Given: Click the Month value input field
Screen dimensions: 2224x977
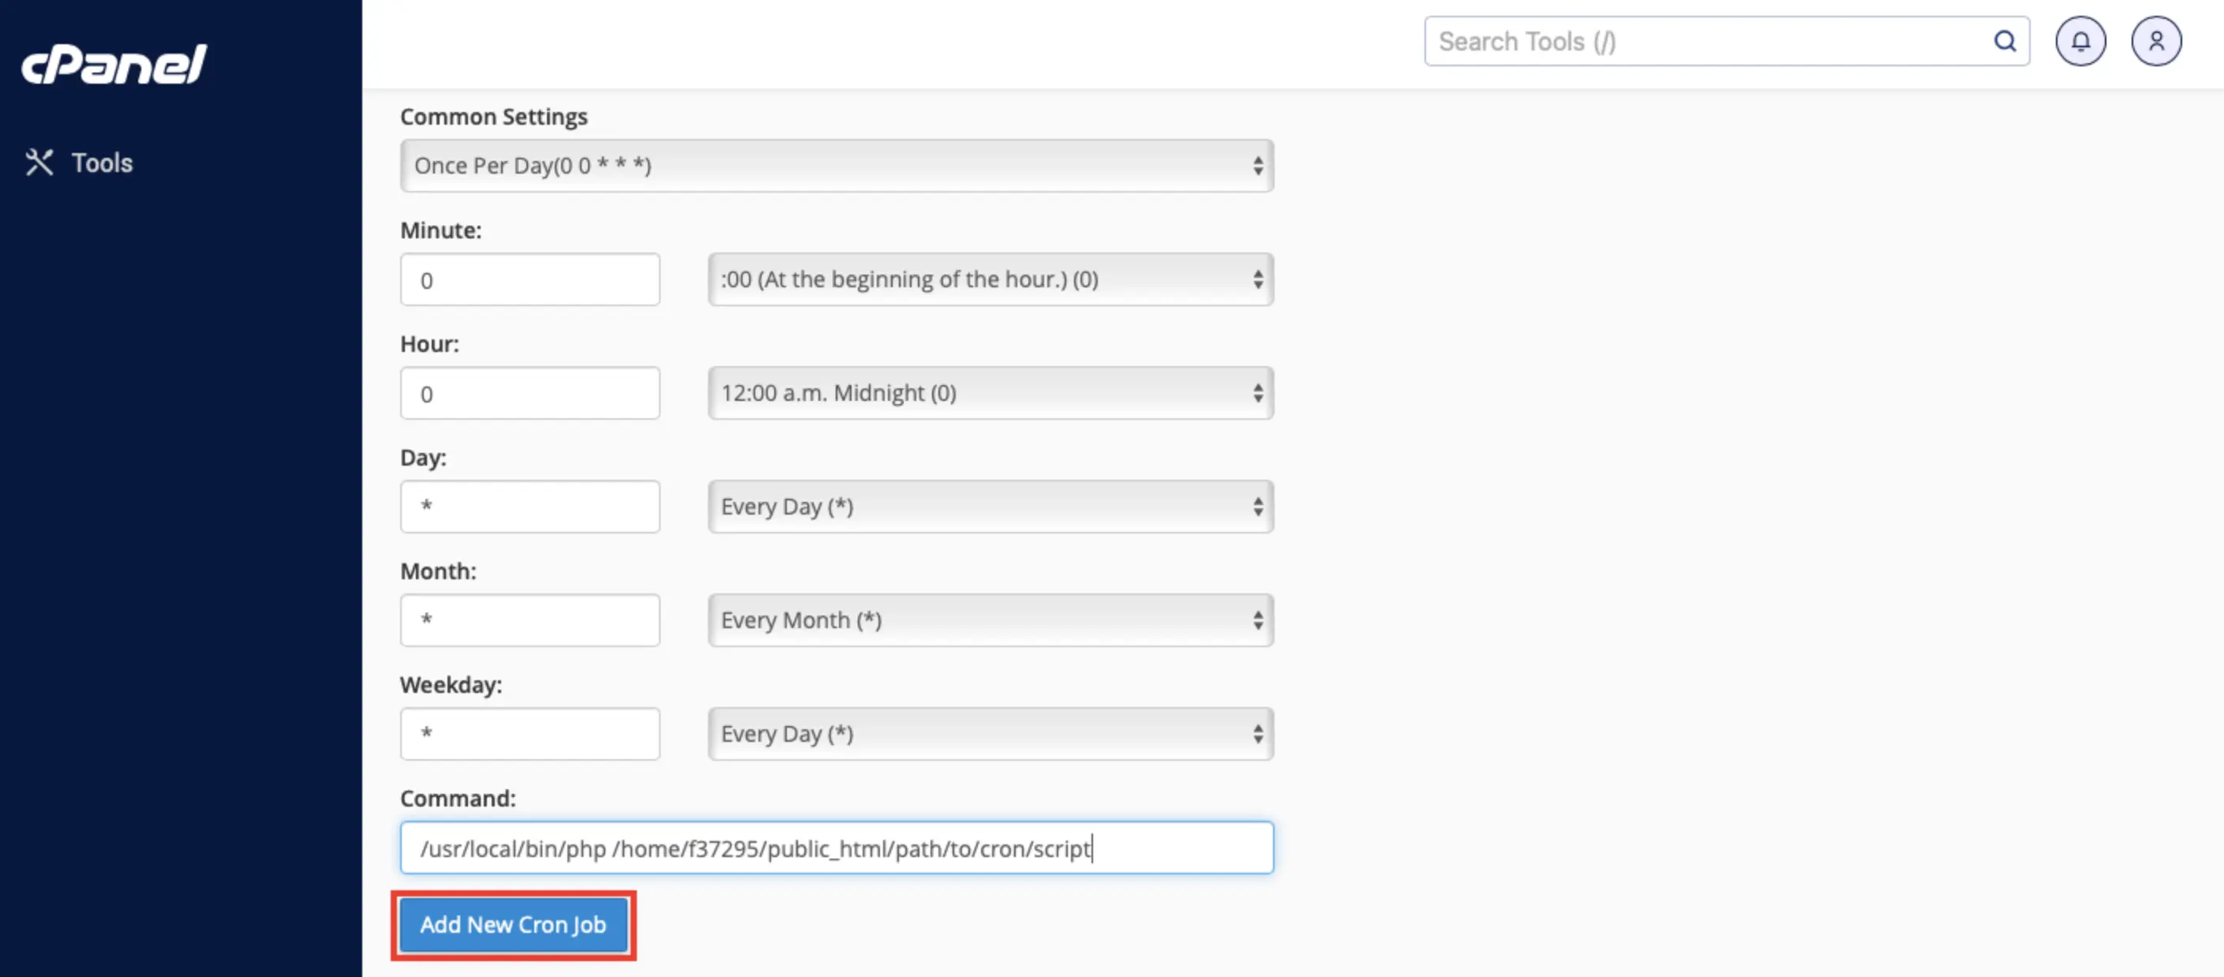Looking at the screenshot, I should pyautogui.click(x=530, y=620).
